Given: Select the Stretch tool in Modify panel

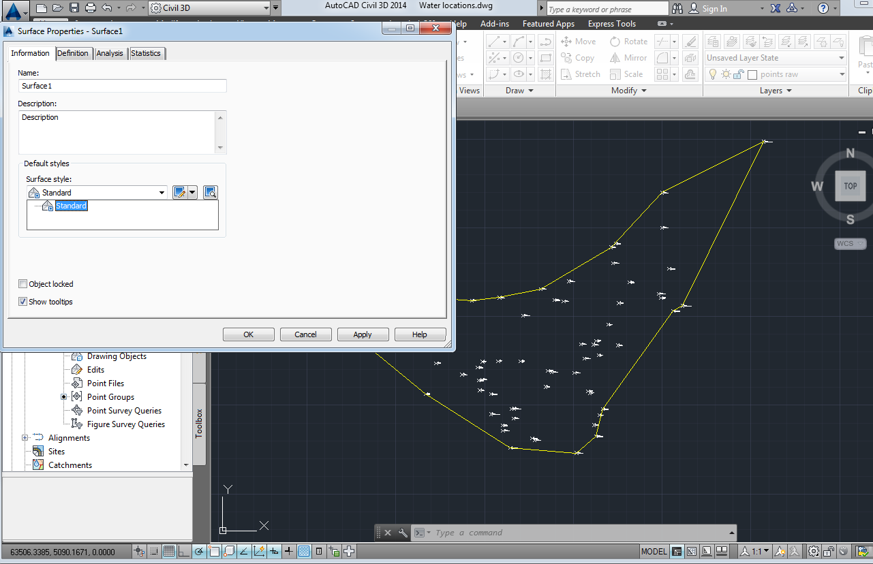Looking at the screenshot, I should (580, 74).
